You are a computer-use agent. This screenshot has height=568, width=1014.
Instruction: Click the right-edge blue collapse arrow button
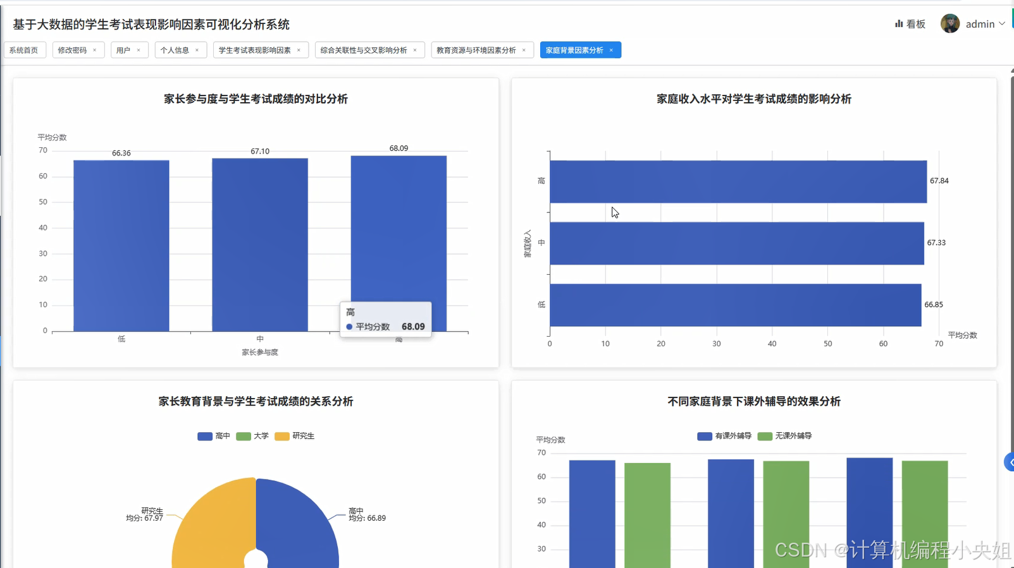[1010, 462]
